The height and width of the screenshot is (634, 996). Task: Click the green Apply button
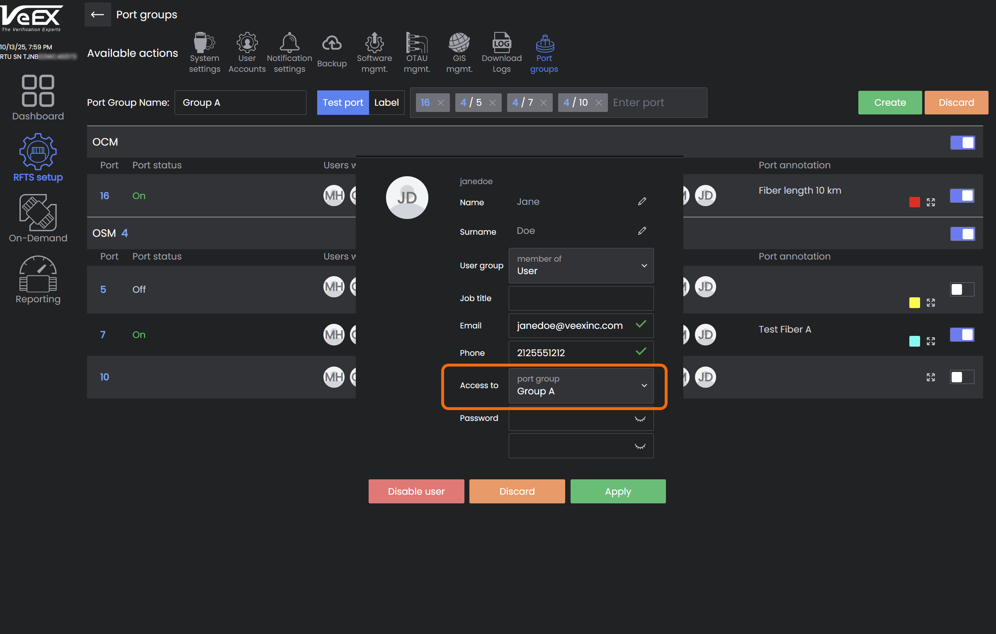(618, 491)
